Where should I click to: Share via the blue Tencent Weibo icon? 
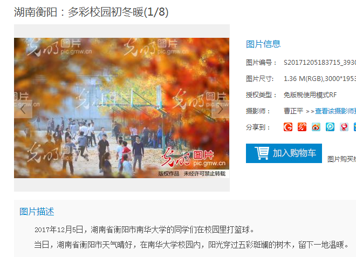coord(330,127)
